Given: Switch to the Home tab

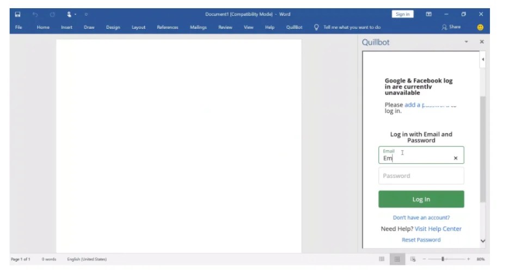Looking at the screenshot, I should (43, 27).
